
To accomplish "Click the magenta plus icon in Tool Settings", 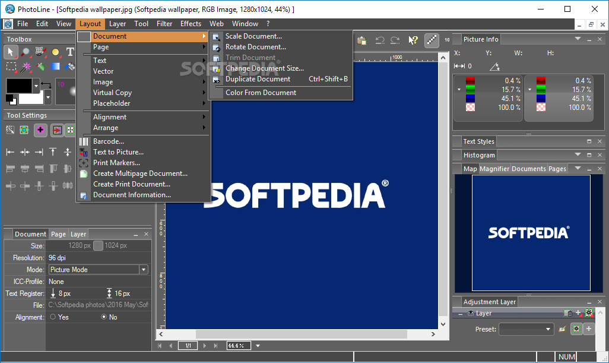I will coord(40,130).
